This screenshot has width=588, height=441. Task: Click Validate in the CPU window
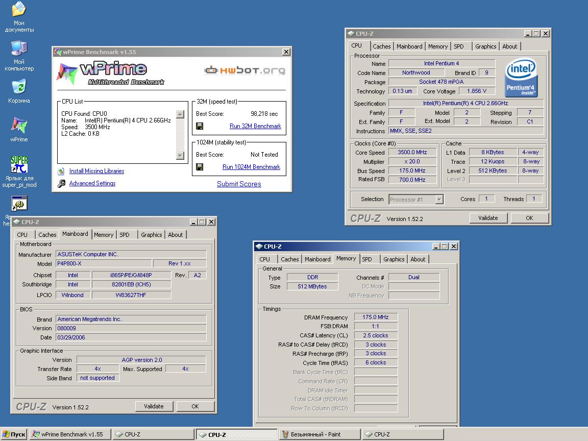(x=488, y=218)
